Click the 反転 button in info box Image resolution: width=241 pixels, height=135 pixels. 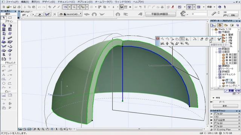pyautogui.click(x=233, y=15)
